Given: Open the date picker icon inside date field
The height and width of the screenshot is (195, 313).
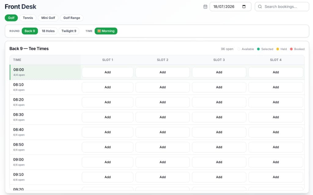Looking at the screenshot, I should (244, 7).
